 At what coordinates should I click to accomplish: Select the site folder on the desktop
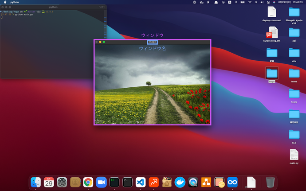(294, 55)
